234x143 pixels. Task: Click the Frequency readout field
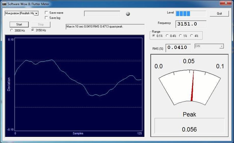click(191, 24)
